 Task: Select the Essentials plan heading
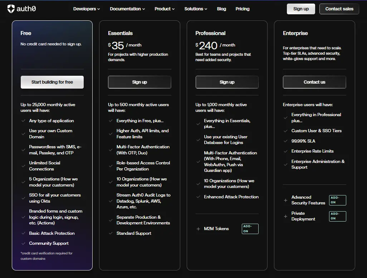(120, 33)
